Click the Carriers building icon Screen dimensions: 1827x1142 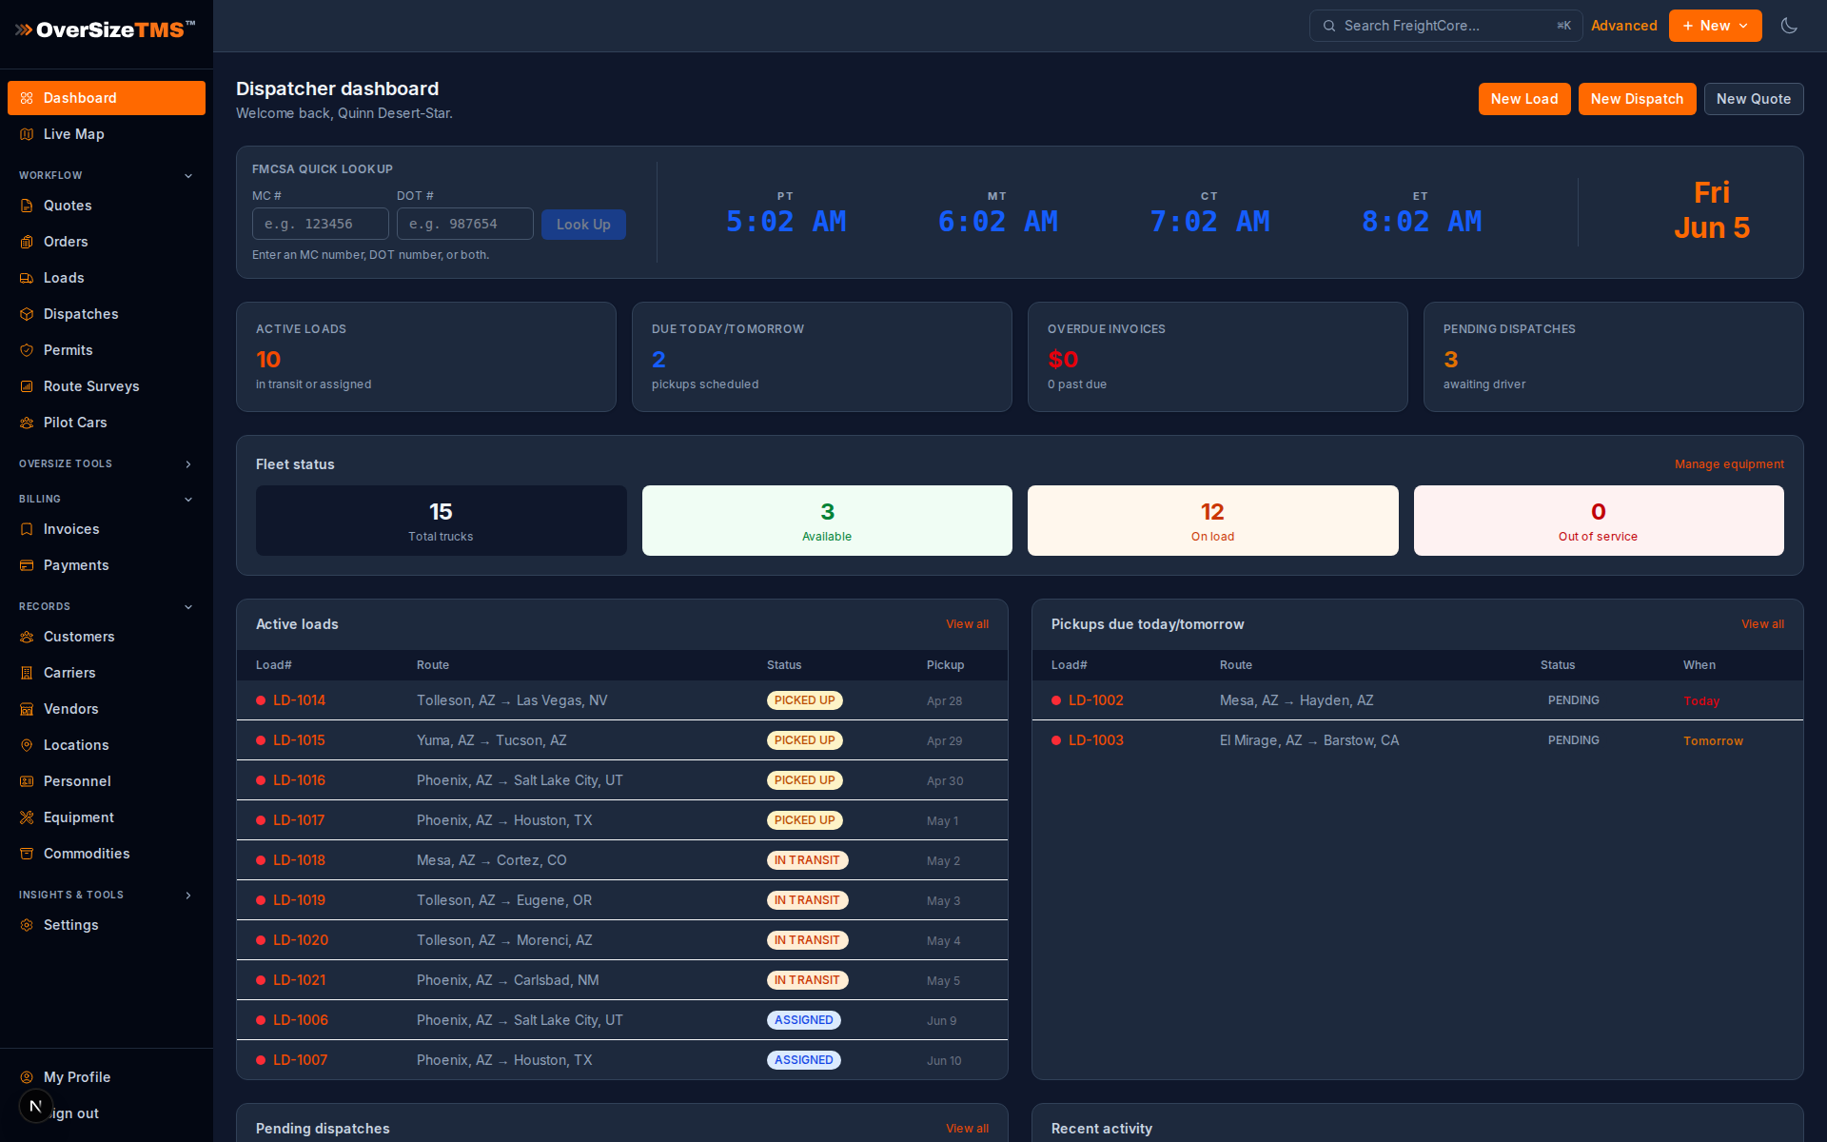[27, 673]
